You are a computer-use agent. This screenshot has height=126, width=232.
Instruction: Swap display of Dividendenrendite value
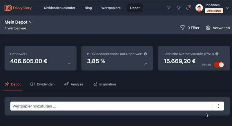pyautogui.click(x=146, y=64)
